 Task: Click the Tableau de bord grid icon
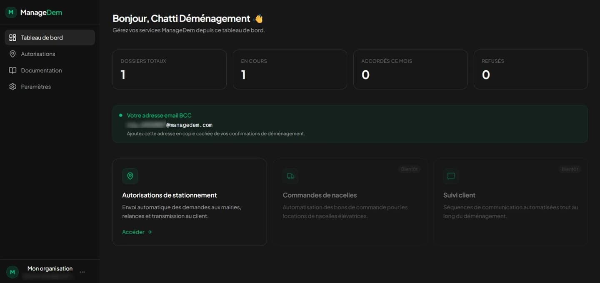point(12,37)
